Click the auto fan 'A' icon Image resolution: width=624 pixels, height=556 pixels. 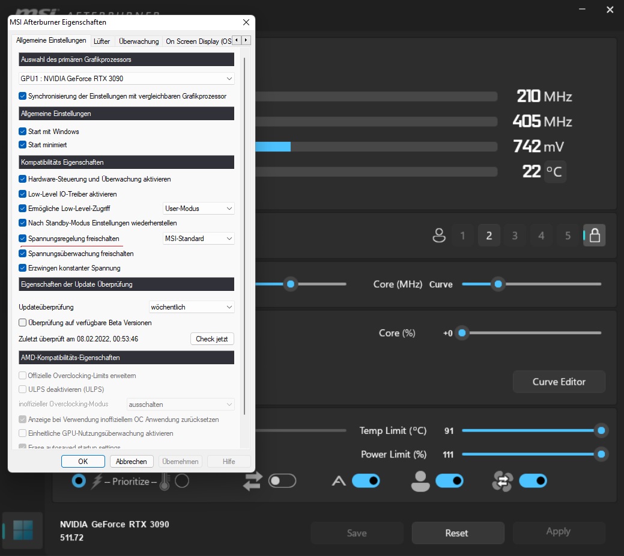pos(339,481)
